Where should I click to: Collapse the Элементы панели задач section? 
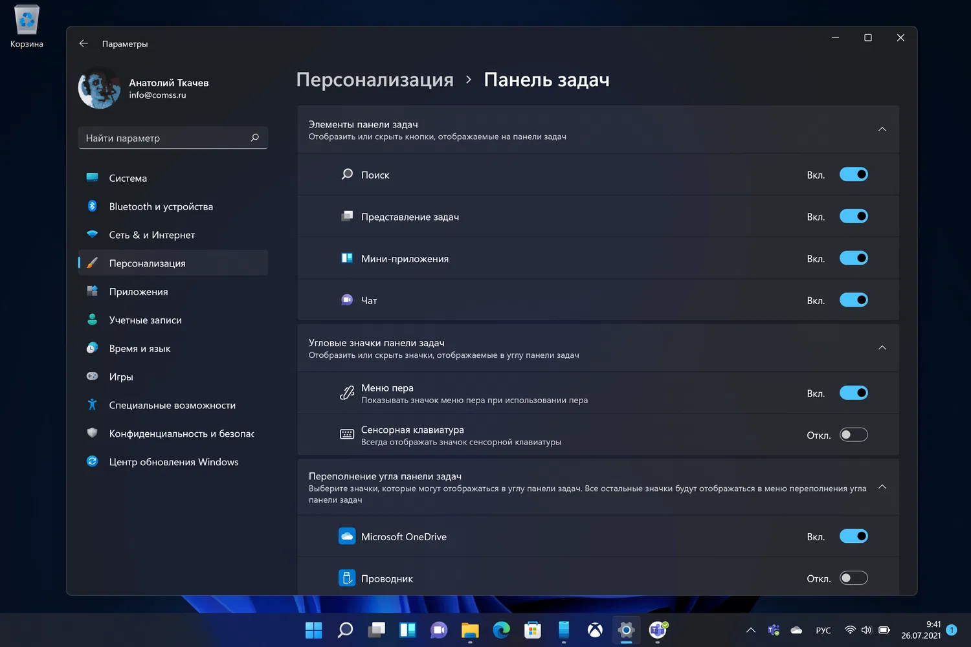point(882,129)
